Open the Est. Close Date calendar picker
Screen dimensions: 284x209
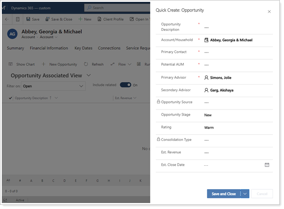pos(267,165)
